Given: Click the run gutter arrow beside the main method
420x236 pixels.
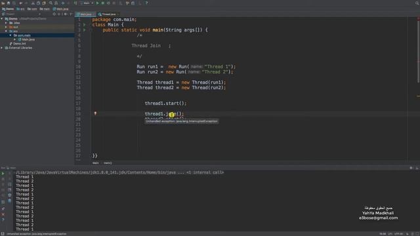Looking at the screenshot, I should [85, 30].
